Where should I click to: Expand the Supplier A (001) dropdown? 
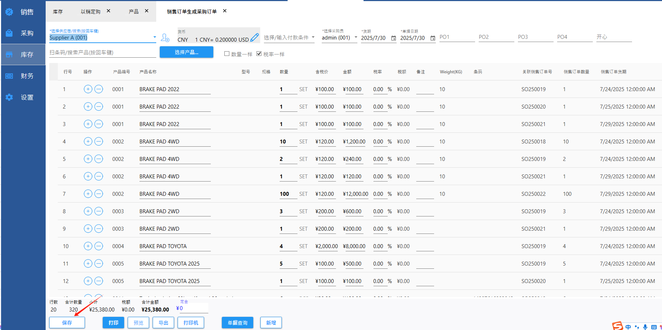tap(154, 37)
